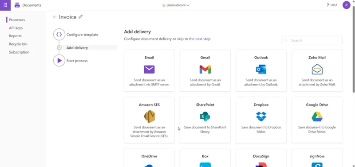
Task: Click into the delivery Search field
Action: point(312,40)
